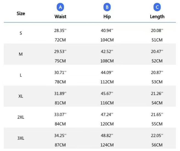
Task: Select the 22.05'' length value
Action: click(x=157, y=135)
